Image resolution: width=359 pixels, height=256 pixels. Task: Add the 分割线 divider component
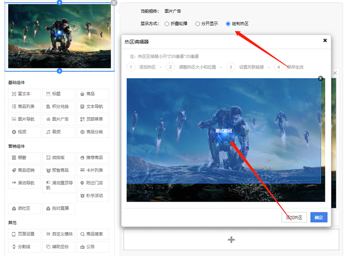[x=24, y=247]
